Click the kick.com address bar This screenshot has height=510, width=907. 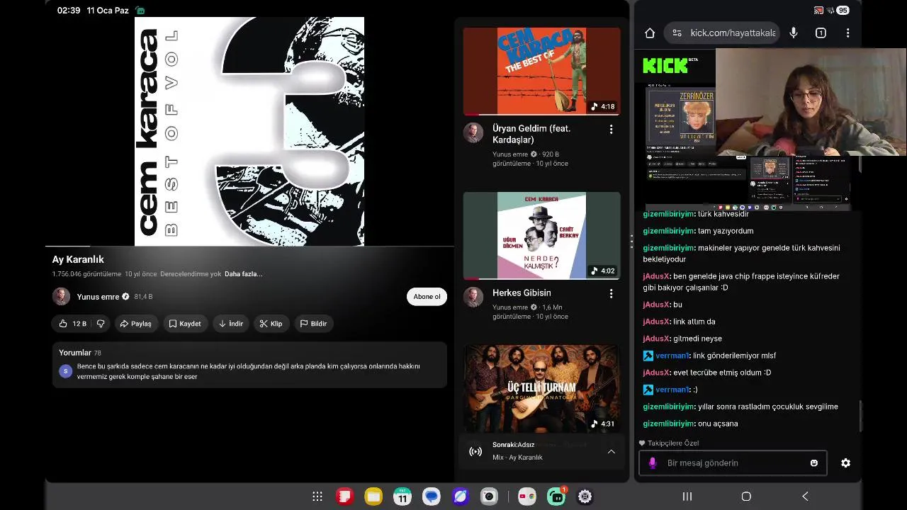click(723, 33)
